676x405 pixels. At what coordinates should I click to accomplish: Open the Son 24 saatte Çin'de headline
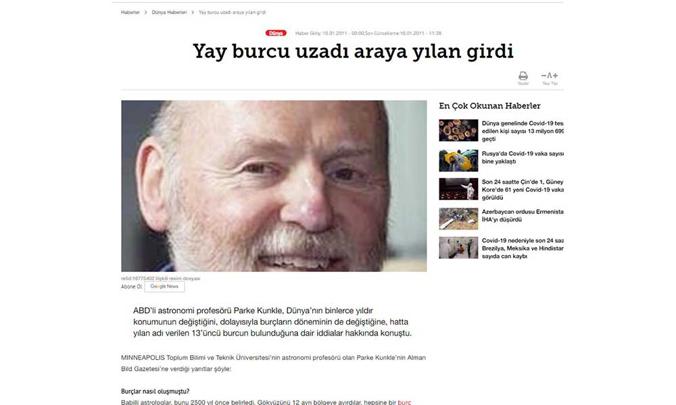(x=523, y=190)
